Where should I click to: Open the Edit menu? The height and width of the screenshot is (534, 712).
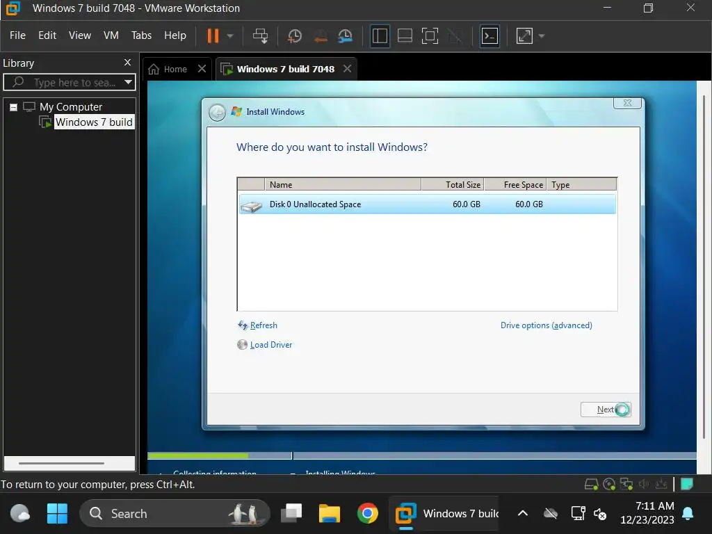tap(47, 35)
